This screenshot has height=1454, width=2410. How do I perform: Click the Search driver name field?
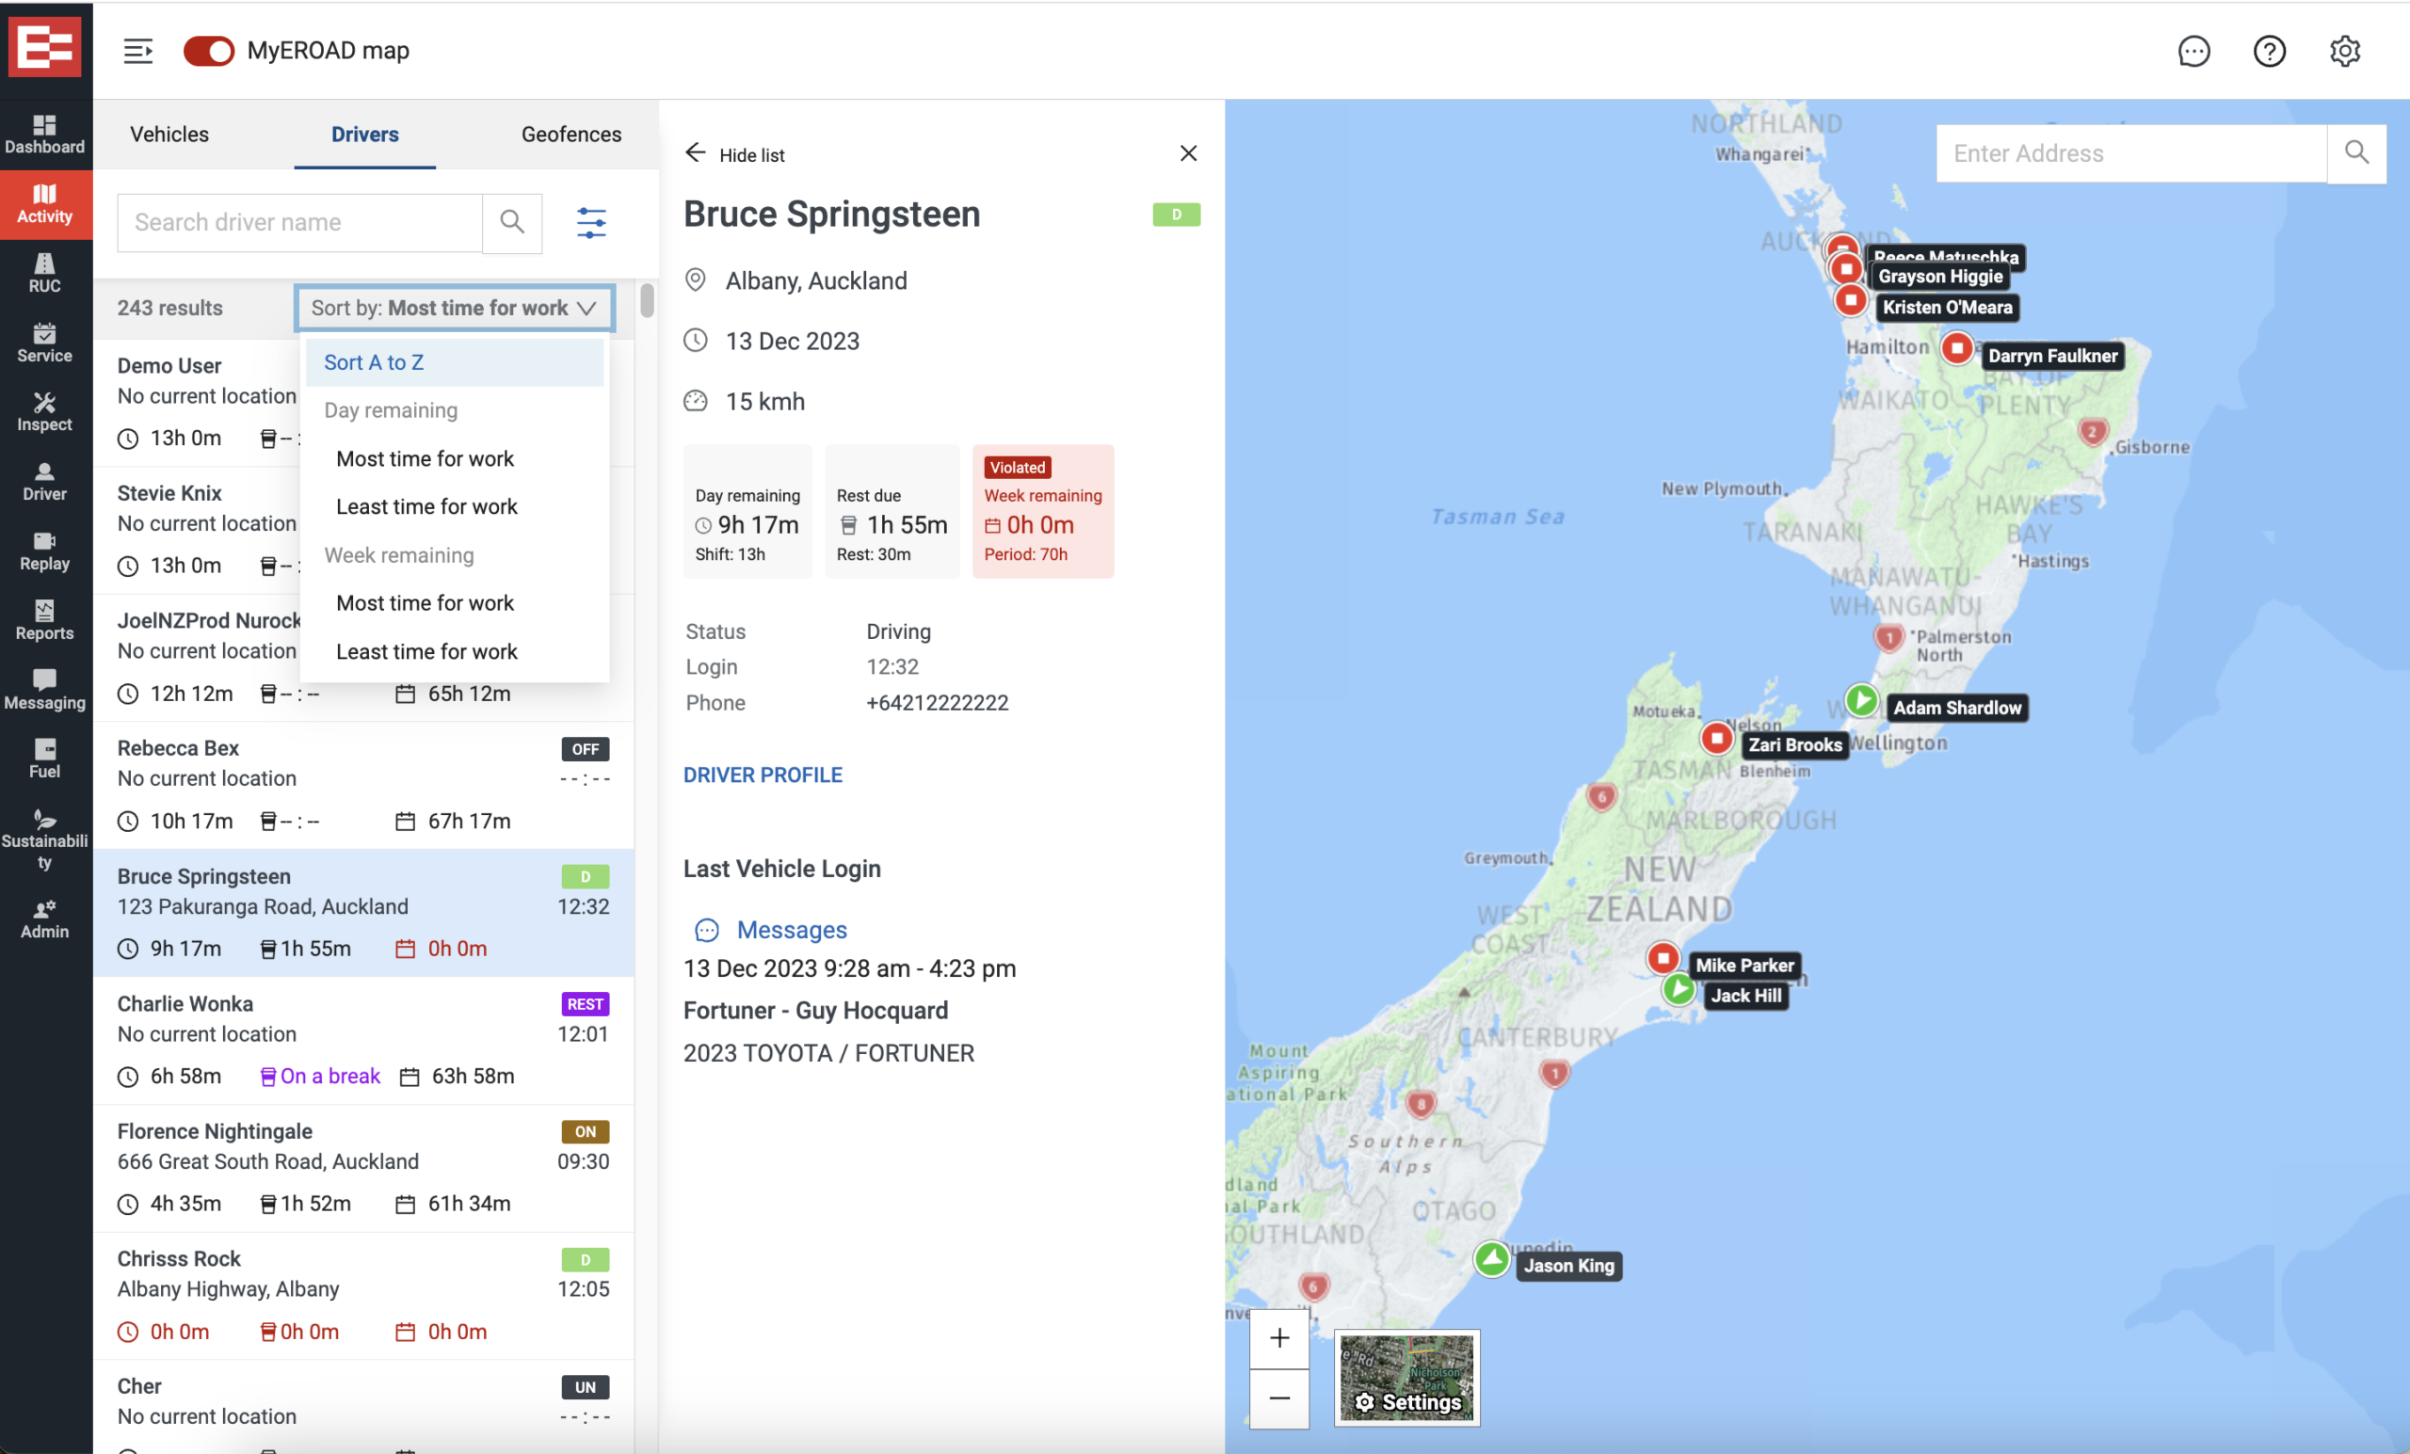point(300,223)
